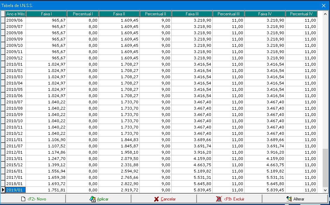Click the Faixa II column header
This screenshot has height=205, width=330.
119,14
